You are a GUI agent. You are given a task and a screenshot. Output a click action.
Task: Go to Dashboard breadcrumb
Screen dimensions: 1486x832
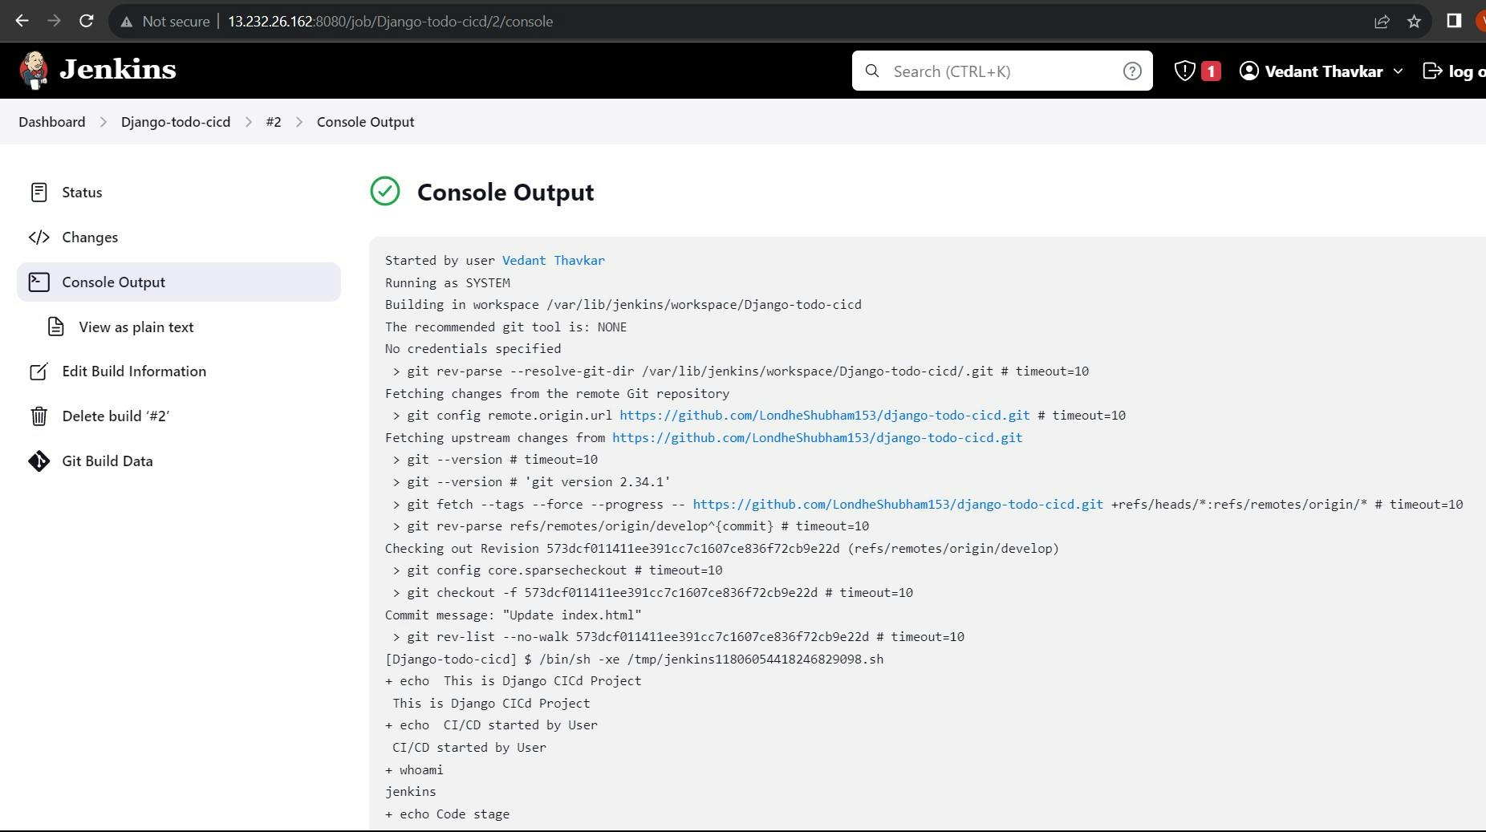coord(52,122)
